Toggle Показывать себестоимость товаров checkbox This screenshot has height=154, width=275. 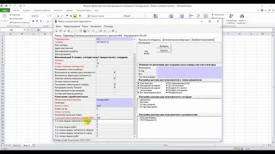point(115,85)
